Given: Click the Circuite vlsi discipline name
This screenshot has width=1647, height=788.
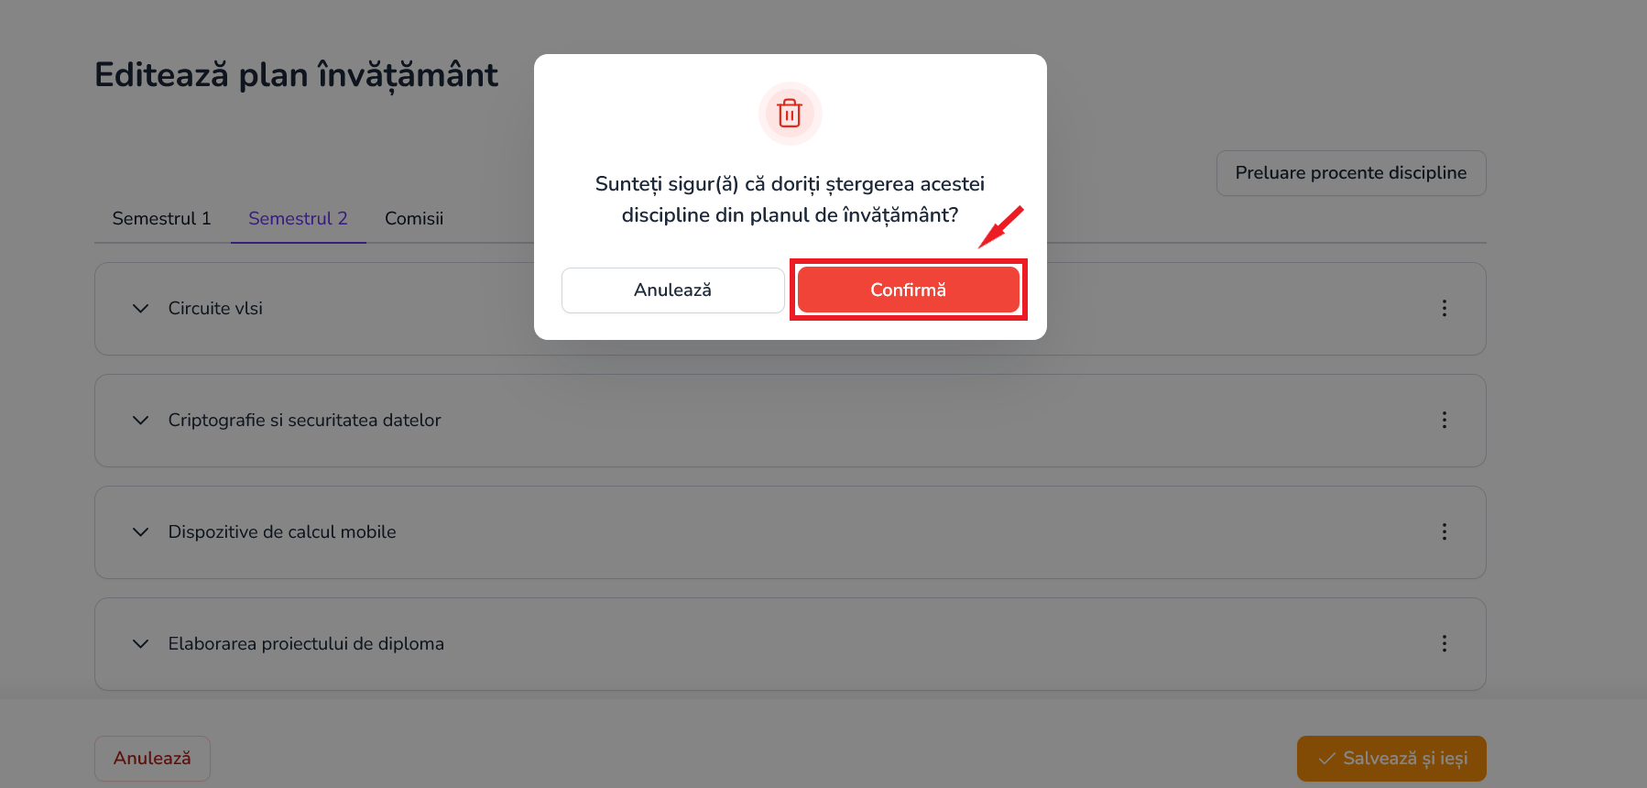Looking at the screenshot, I should click(x=215, y=309).
